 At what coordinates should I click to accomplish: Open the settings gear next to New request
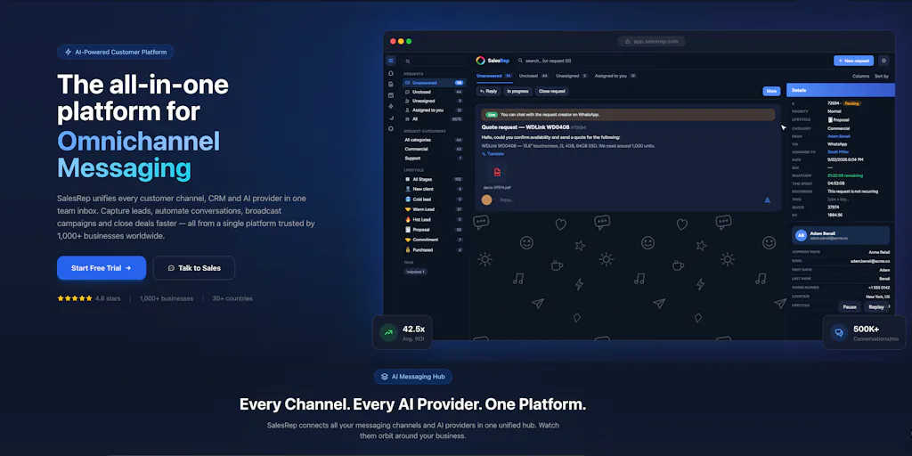(883, 61)
